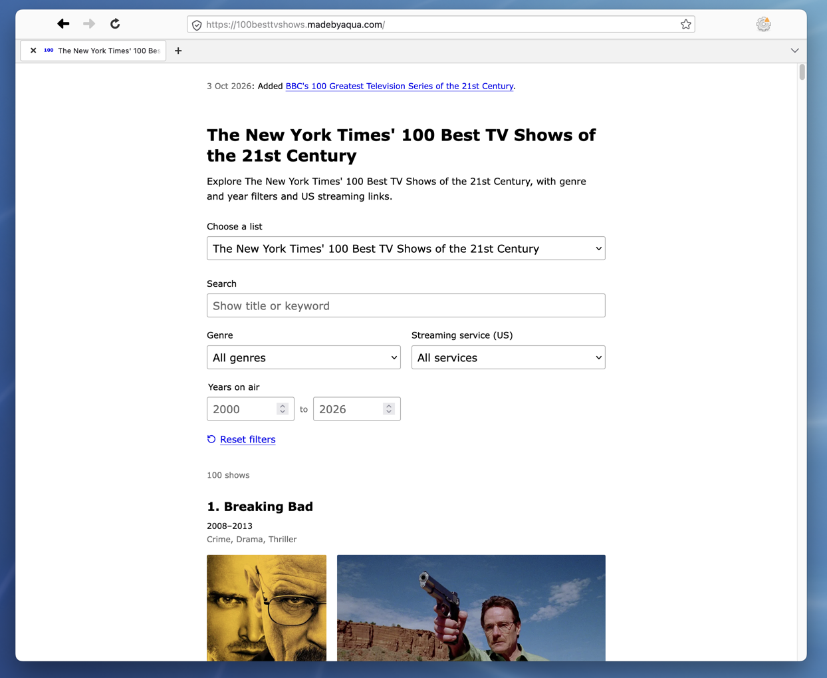Click the main page title heading
827x678 pixels.
(401, 145)
